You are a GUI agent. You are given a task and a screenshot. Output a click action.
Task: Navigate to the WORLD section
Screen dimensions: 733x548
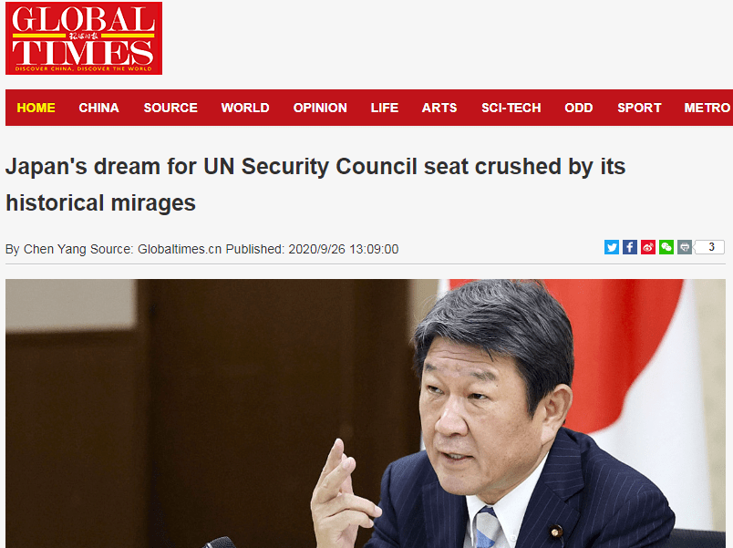click(x=245, y=108)
